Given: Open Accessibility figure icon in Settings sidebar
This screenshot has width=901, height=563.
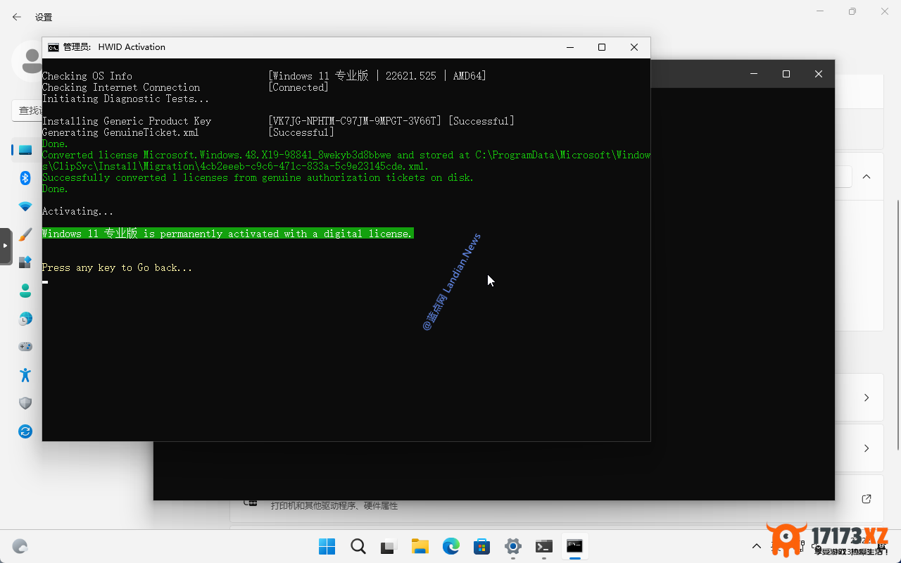Looking at the screenshot, I should [x=25, y=375].
